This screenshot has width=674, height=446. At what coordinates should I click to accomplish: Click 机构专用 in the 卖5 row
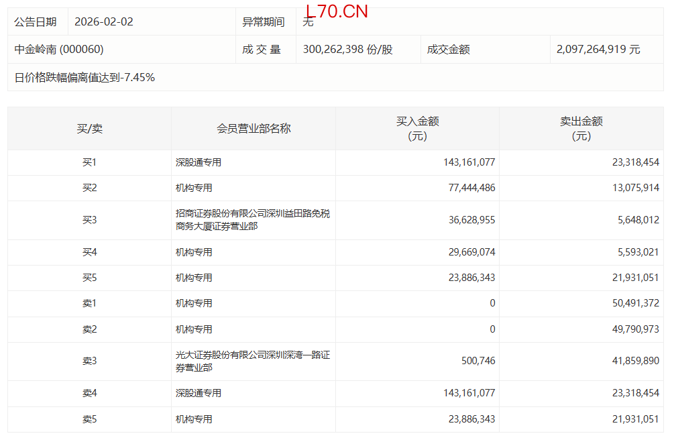(194, 419)
